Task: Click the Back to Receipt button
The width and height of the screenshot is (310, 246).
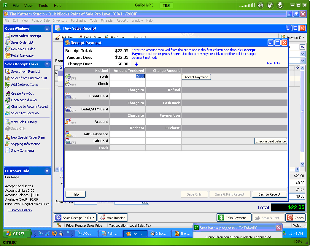Action: coord(269,194)
